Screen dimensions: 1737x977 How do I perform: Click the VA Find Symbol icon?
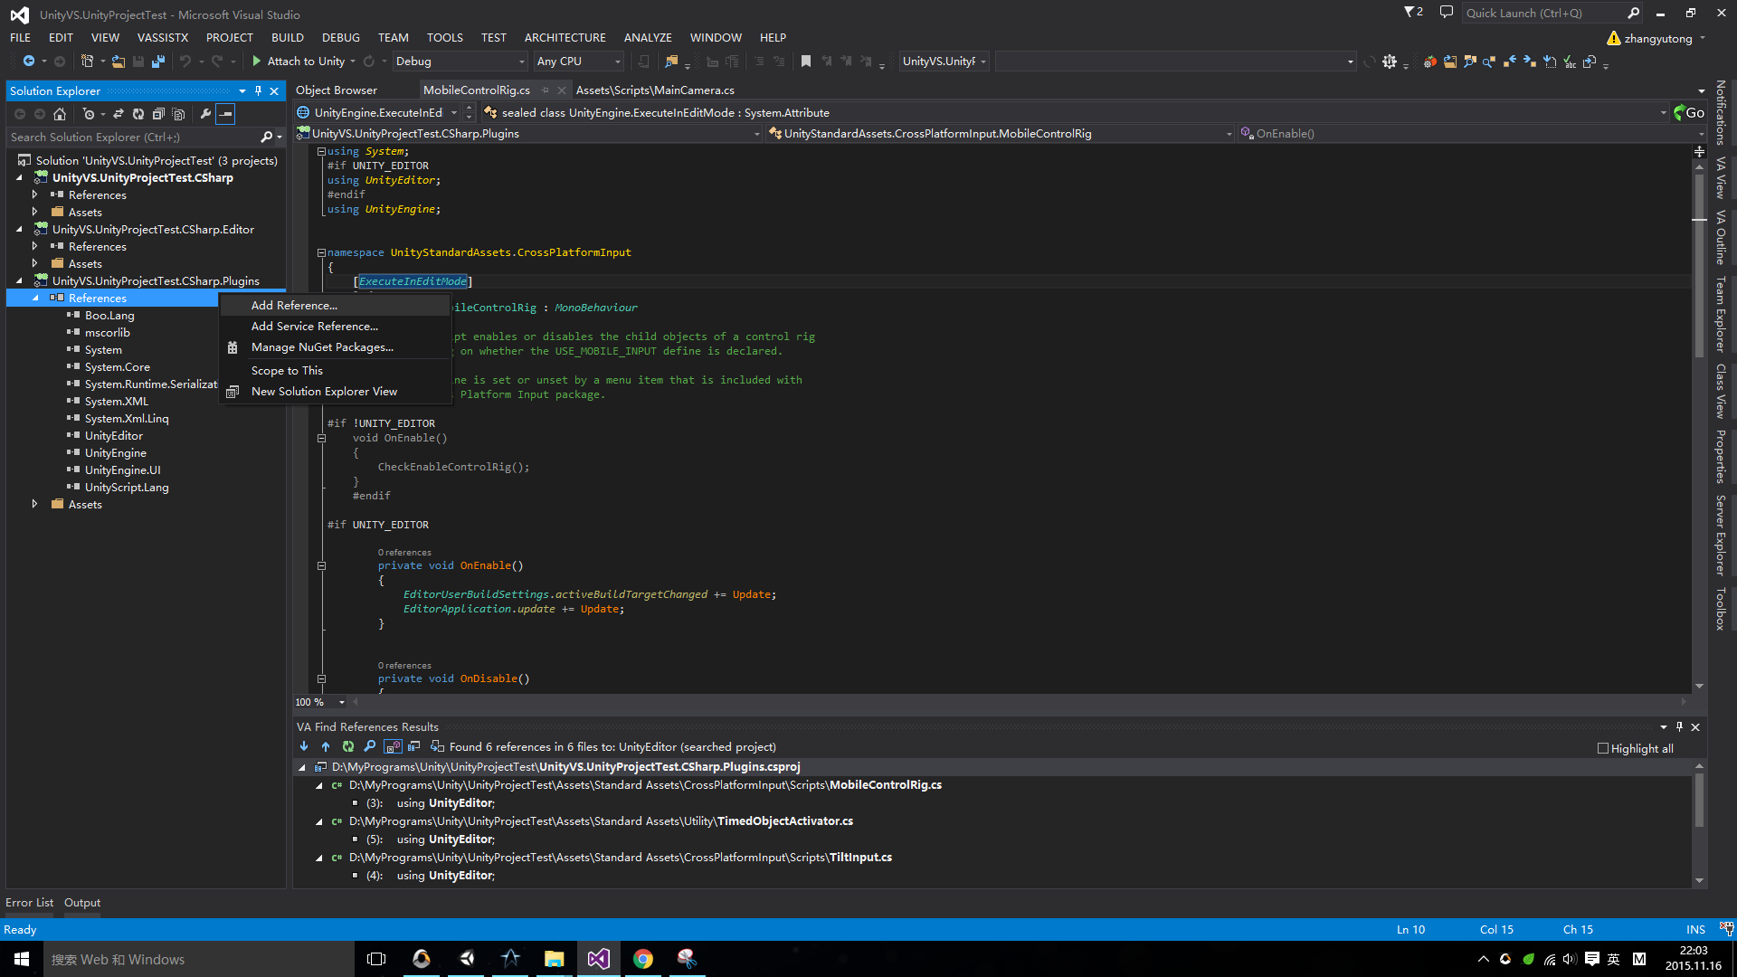coord(1470,62)
